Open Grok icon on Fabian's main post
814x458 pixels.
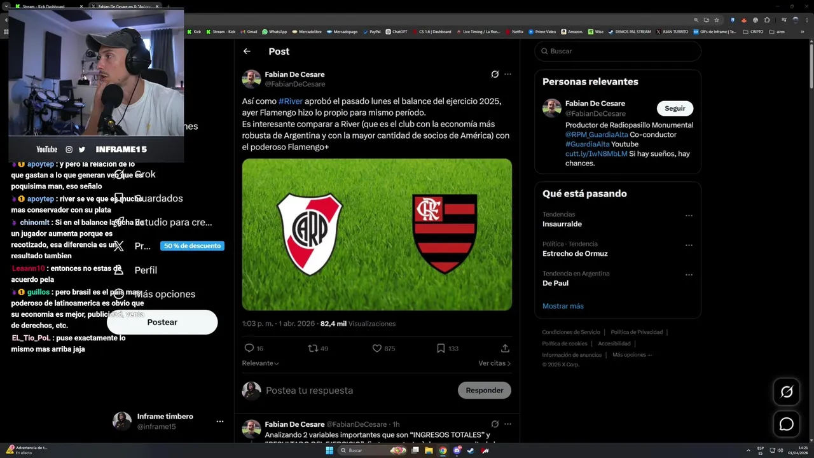495,74
